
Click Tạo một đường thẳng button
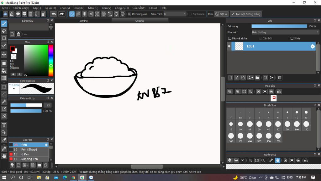pyautogui.click(x=246, y=14)
